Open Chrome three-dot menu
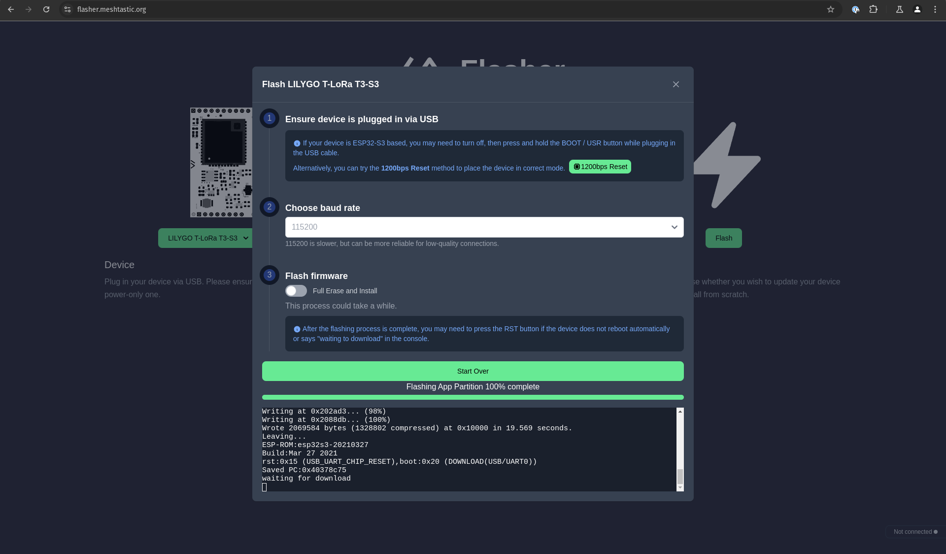The image size is (946, 554). 935,9
